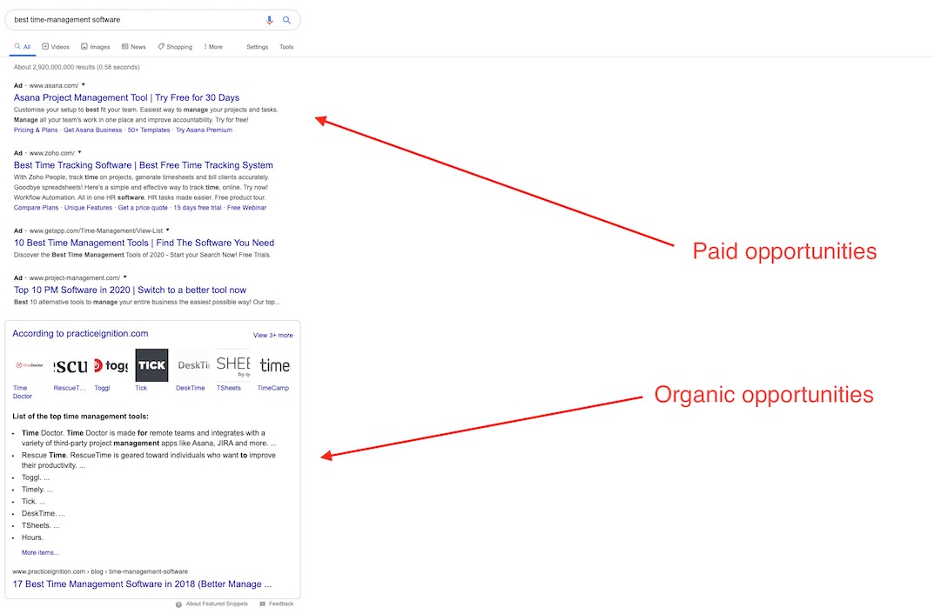Screen dimensions: 934x614
Task: Select the All results tab
Action: [x=23, y=46]
